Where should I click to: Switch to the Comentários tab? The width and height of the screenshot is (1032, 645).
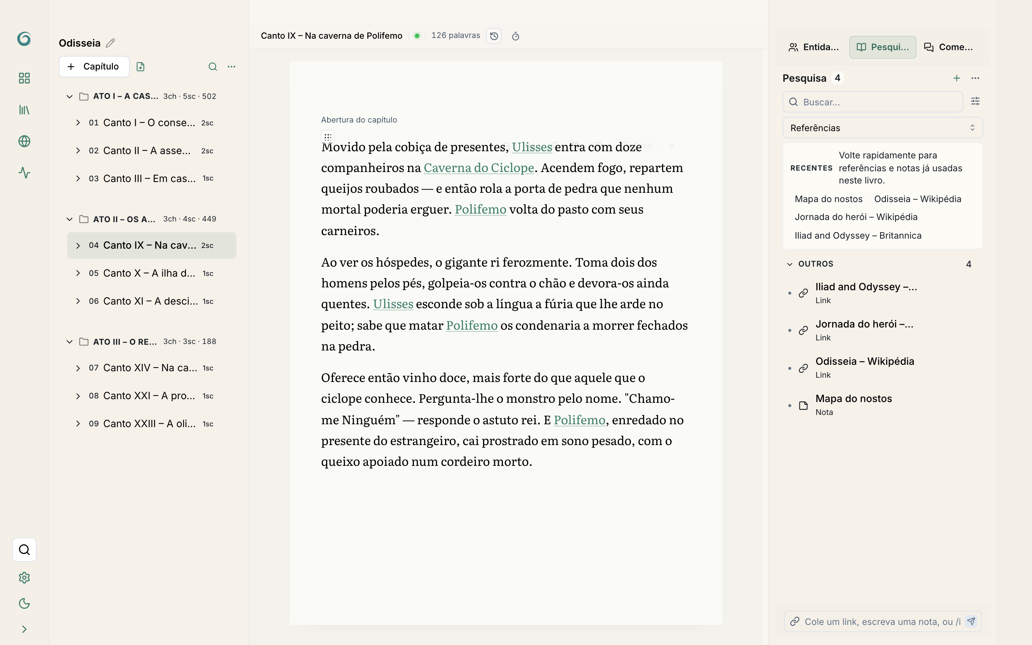click(x=948, y=47)
